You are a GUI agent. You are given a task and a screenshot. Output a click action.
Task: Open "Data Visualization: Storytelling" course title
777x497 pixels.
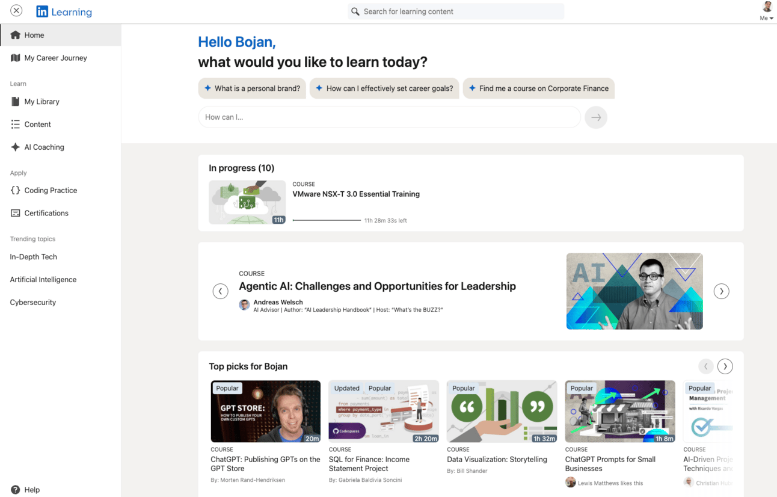pyautogui.click(x=497, y=460)
